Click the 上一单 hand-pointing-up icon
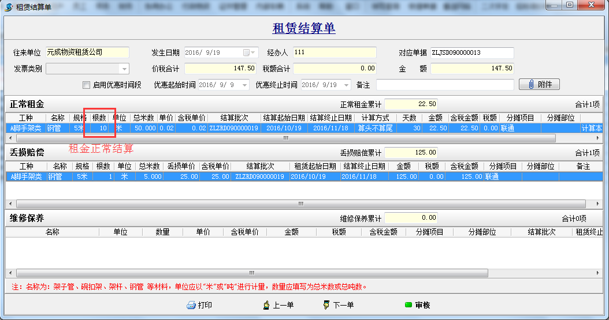The image size is (609, 320). tap(266, 305)
